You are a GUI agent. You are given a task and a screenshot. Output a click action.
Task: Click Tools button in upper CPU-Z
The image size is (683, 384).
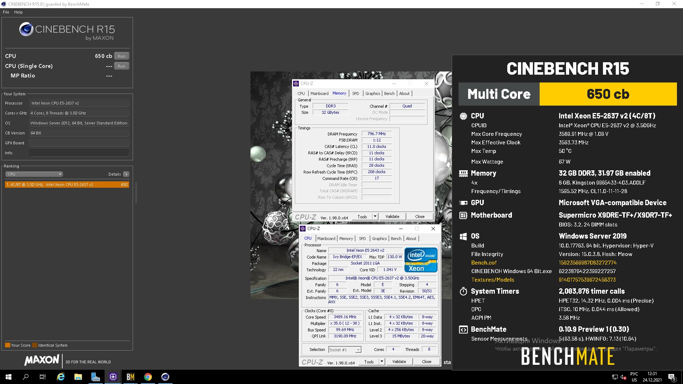click(x=362, y=217)
